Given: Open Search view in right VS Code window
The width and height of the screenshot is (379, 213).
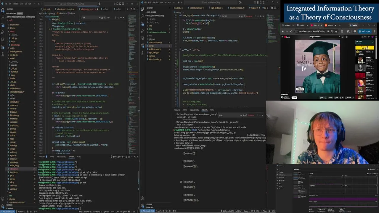Looking at the screenshot, I should click(142, 16).
